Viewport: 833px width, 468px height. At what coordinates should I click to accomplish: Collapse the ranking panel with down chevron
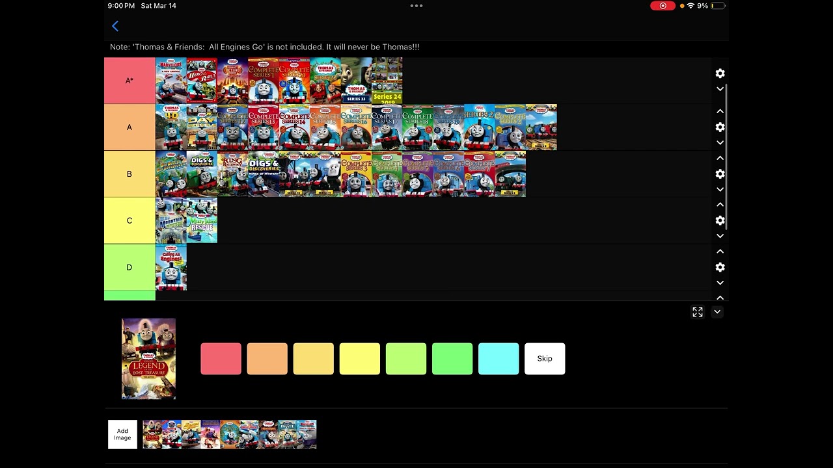[717, 313]
